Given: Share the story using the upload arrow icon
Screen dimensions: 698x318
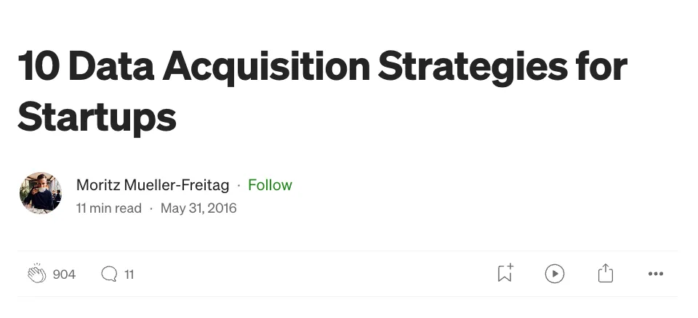Looking at the screenshot, I should 606,273.
